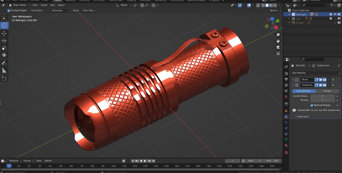Click the pan hand viewport icon

pos(278,41)
